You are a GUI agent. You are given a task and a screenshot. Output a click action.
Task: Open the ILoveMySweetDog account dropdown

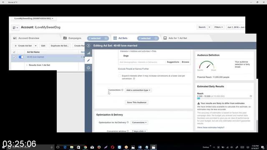click(33, 18)
